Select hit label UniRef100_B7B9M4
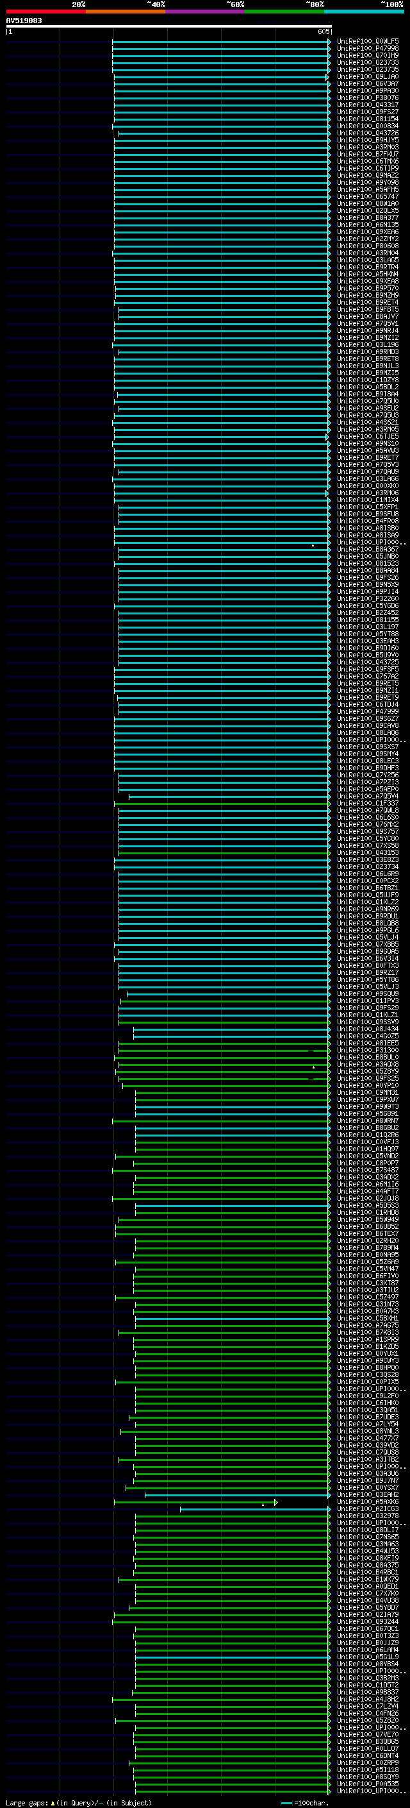This screenshot has width=410, height=1808. 368,1248
